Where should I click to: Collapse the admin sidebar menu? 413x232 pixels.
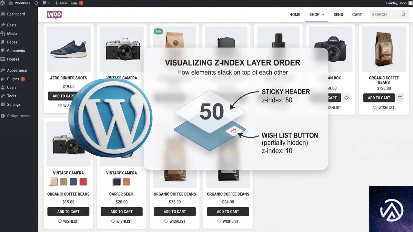[x=19, y=116]
